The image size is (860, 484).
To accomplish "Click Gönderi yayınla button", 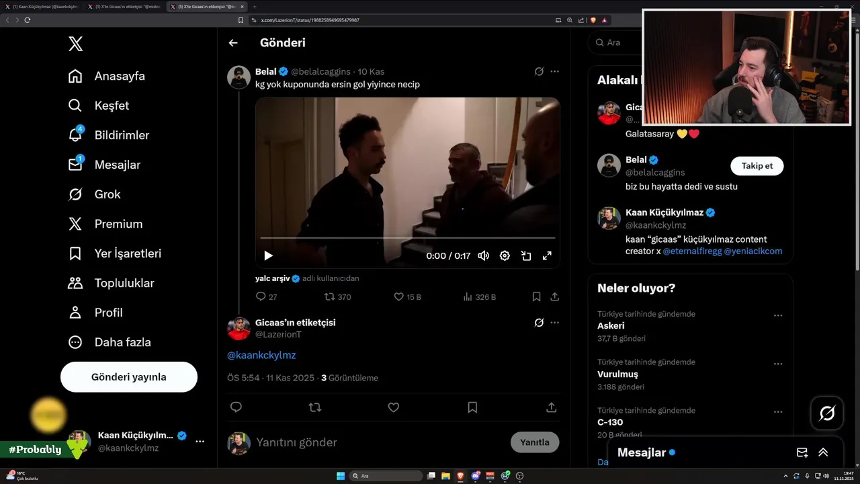I will point(129,377).
